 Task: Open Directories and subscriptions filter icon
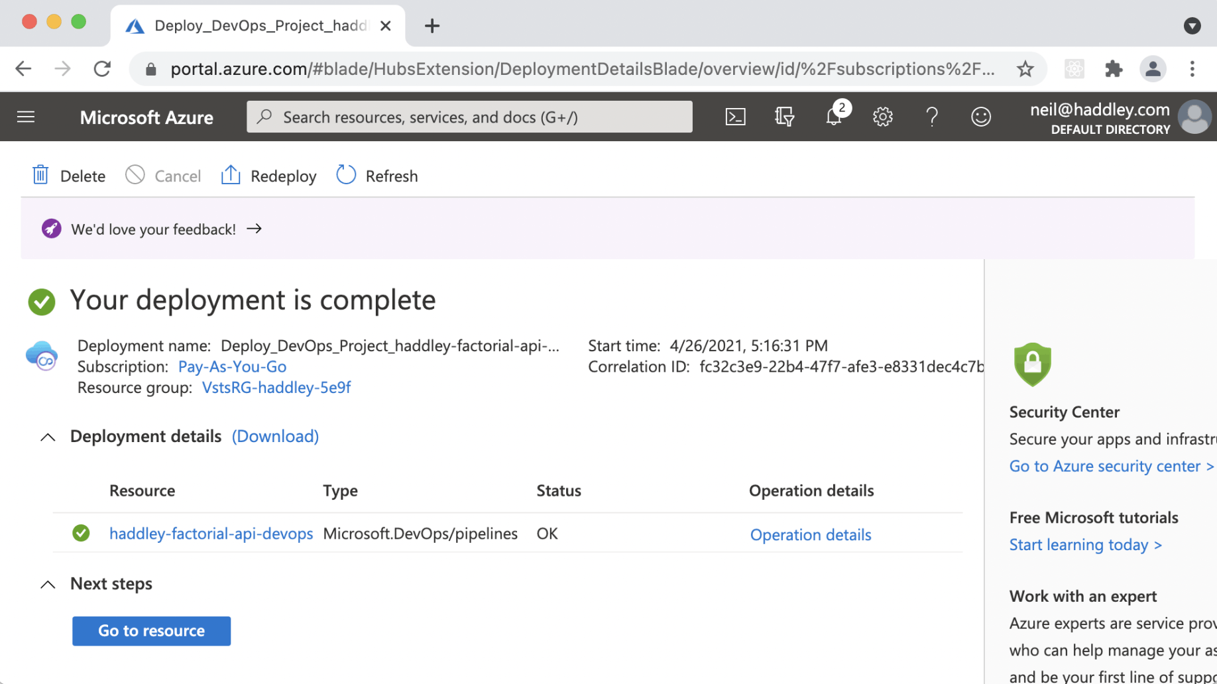click(784, 117)
